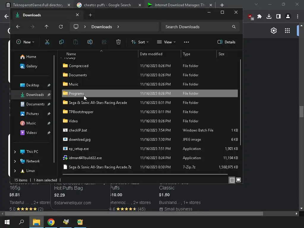
Task: Unpin Music from Quick access
Action: [x=49, y=123]
